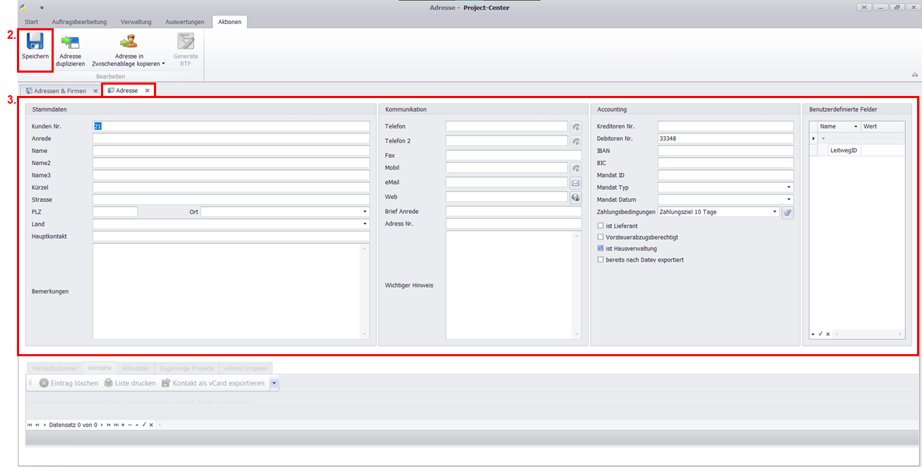Toggle bereits nach Datev exportiert checkbox
Image resolution: width=922 pixels, height=467 pixels.
[601, 260]
